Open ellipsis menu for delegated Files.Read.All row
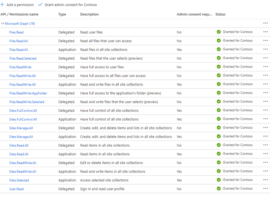 pyautogui.click(x=266, y=41)
